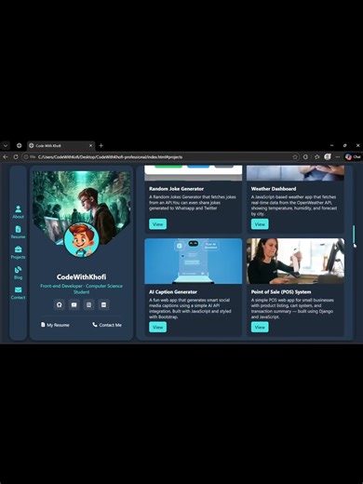Click the page's vertical scrollbar thumb
This screenshot has width=363, height=484.
[x=354, y=235]
